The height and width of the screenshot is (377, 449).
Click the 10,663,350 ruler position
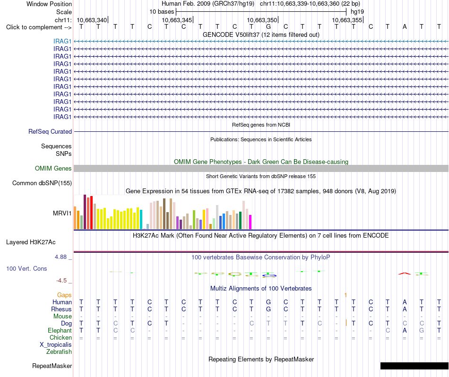point(262,20)
